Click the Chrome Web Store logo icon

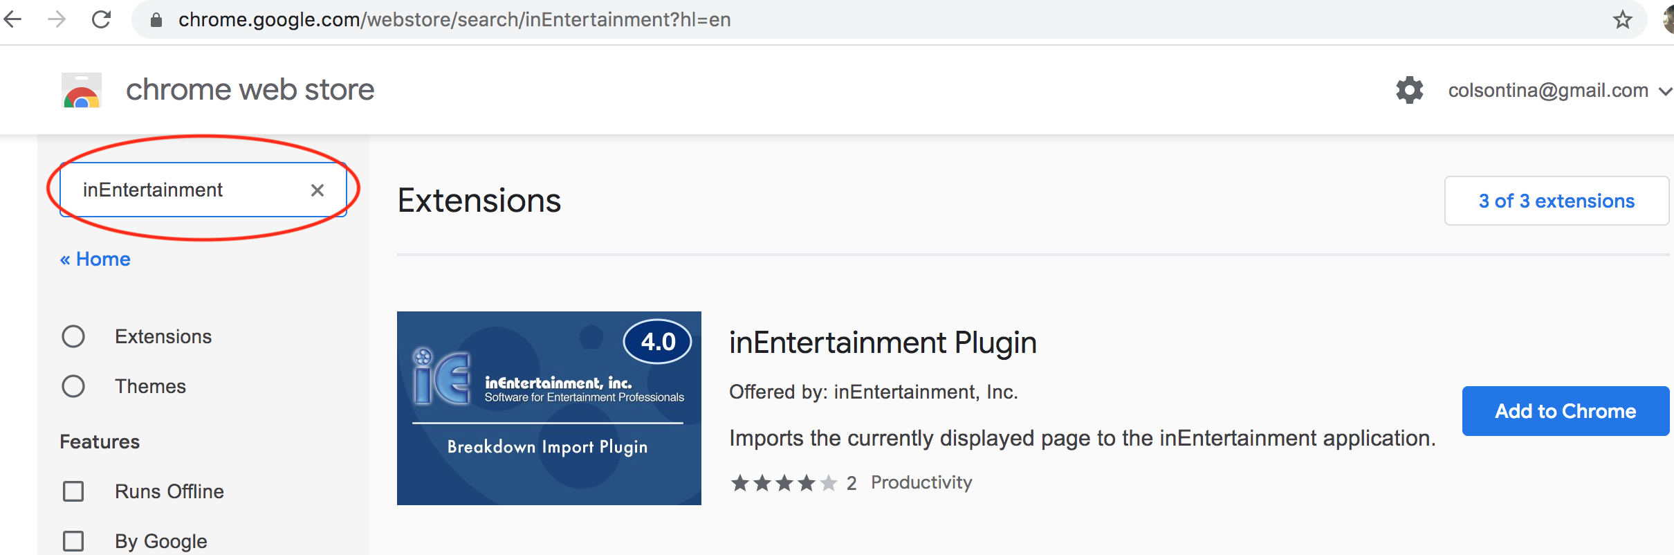coord(82,90)
